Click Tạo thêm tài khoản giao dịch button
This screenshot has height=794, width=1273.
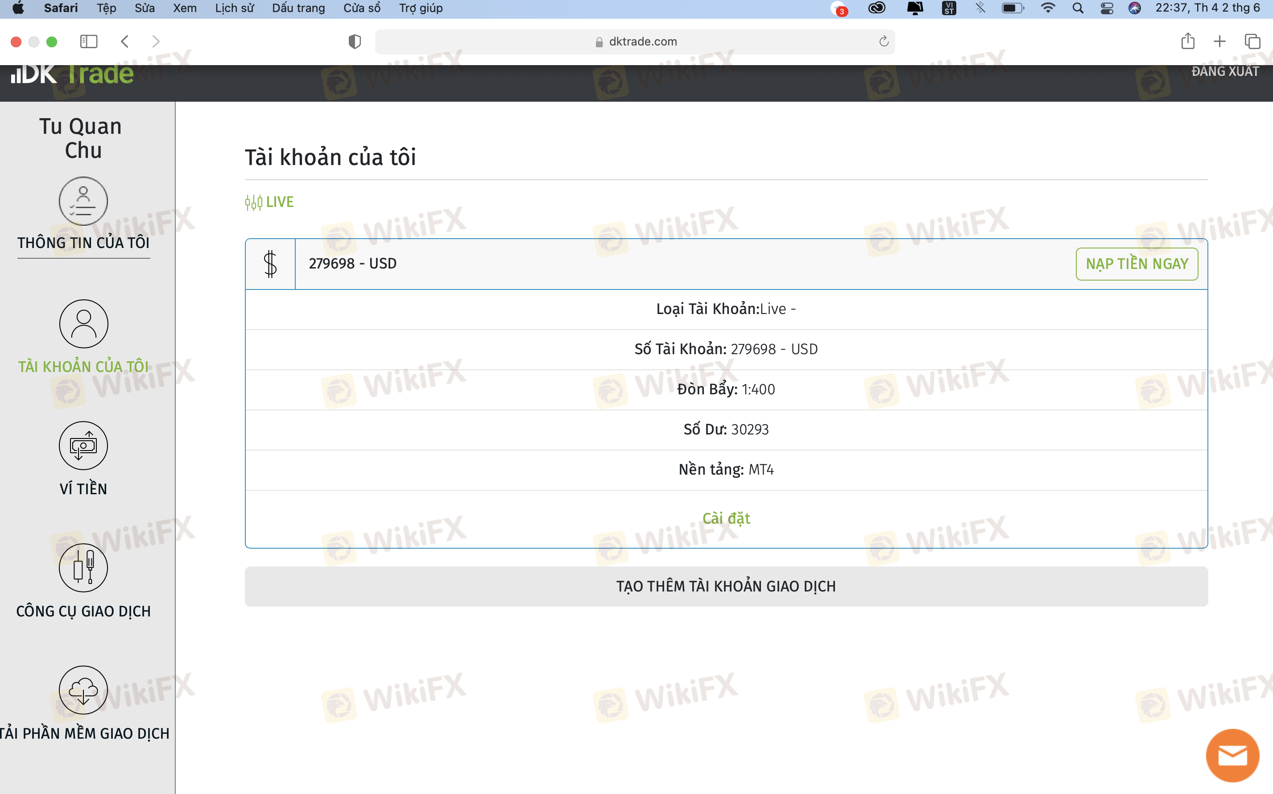pyautogui.click(x=726, y=586)
